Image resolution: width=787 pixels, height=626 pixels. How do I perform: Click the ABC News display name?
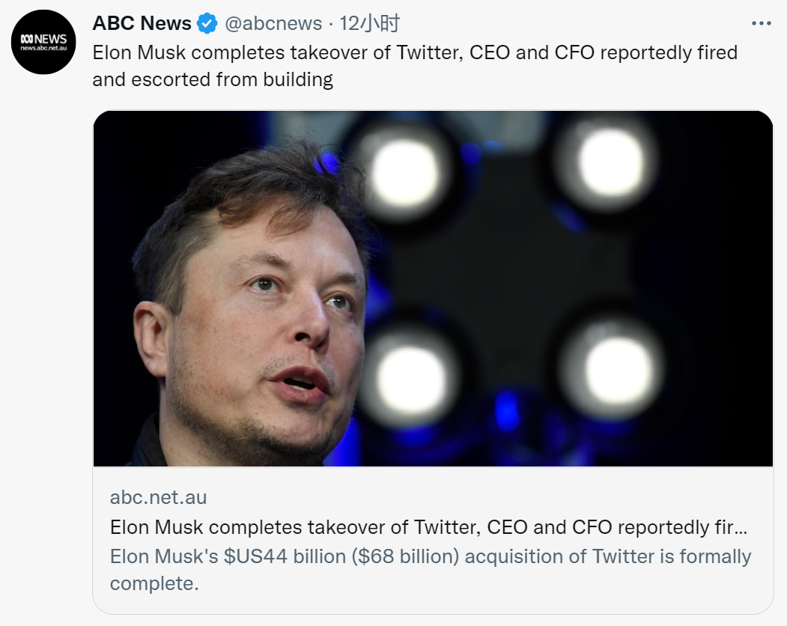pos(142,24)
